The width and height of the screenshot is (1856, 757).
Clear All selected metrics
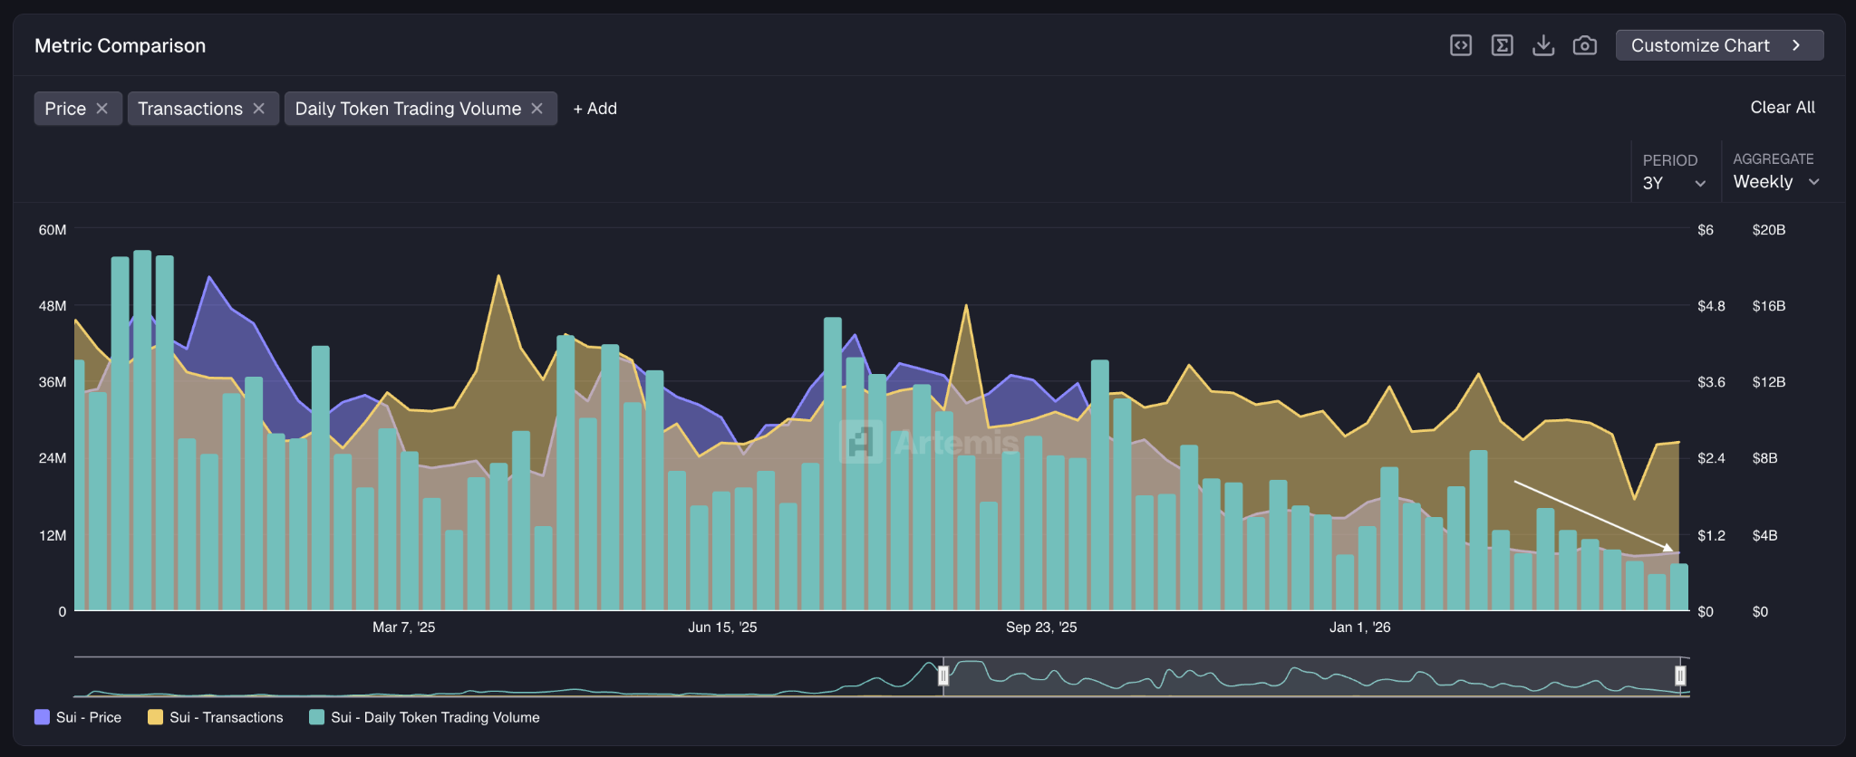(1783, 107)
